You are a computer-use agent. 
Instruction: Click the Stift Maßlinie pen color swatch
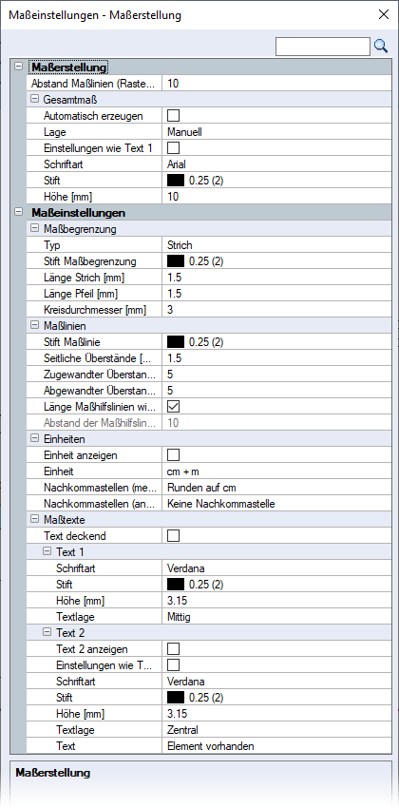pos(176,341)
